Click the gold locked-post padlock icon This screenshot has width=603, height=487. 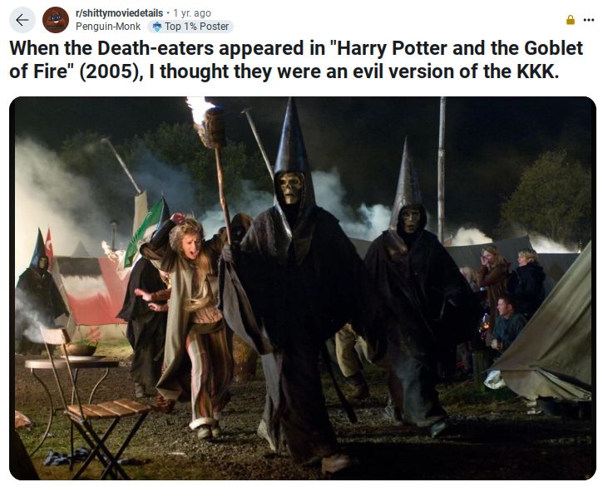tap(571, 20)
